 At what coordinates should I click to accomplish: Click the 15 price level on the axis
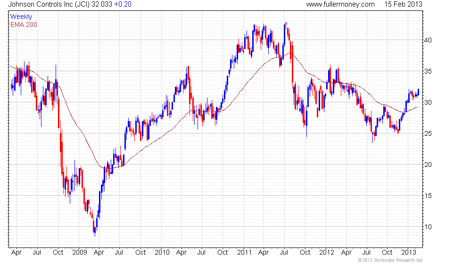pos(428,196)
